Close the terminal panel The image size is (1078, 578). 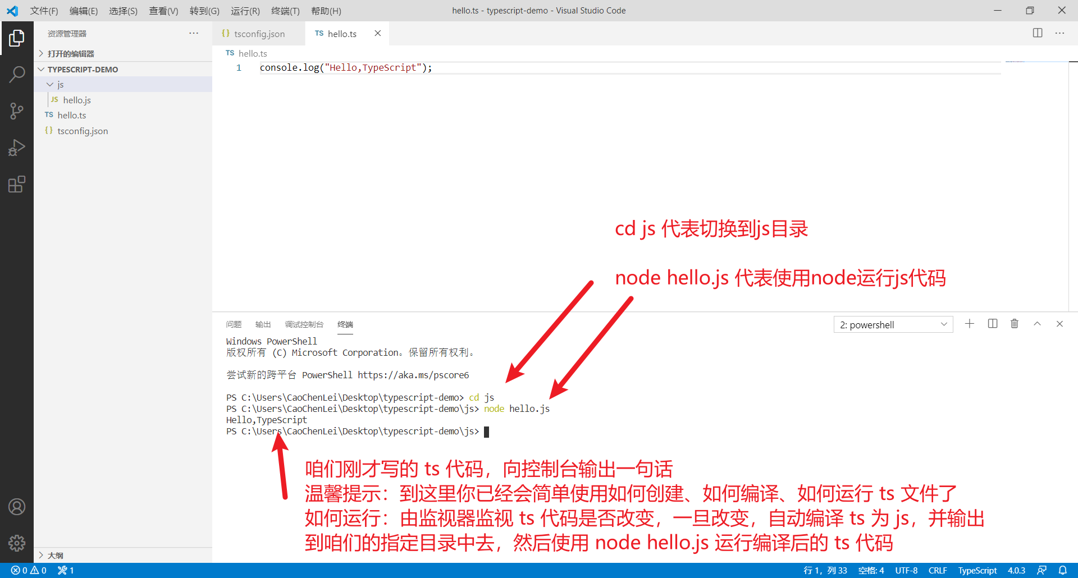click(1059, 324)
